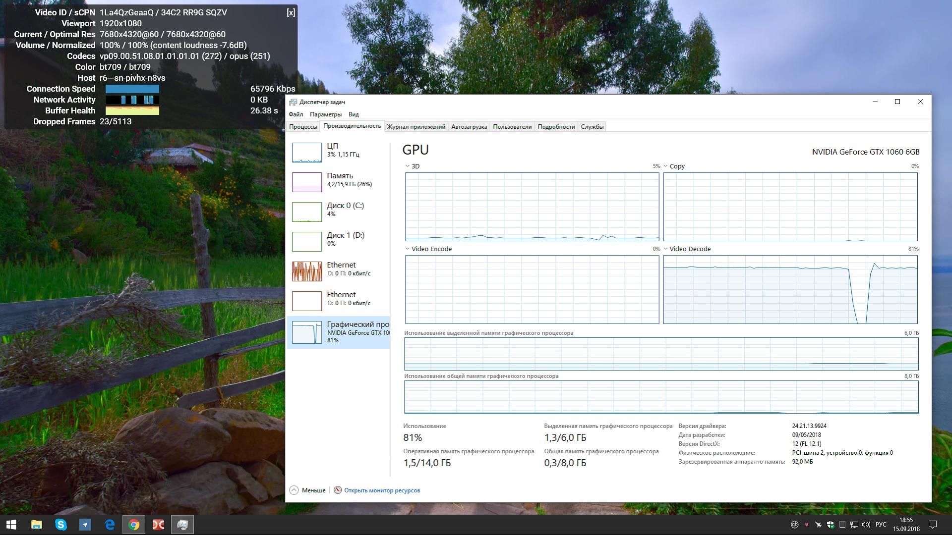Switch to the Автозагрузка tab

(x=469, y=127)
